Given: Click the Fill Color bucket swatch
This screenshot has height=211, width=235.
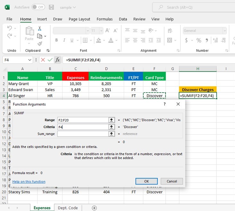Looking at the screenshot, I should 98,40.
